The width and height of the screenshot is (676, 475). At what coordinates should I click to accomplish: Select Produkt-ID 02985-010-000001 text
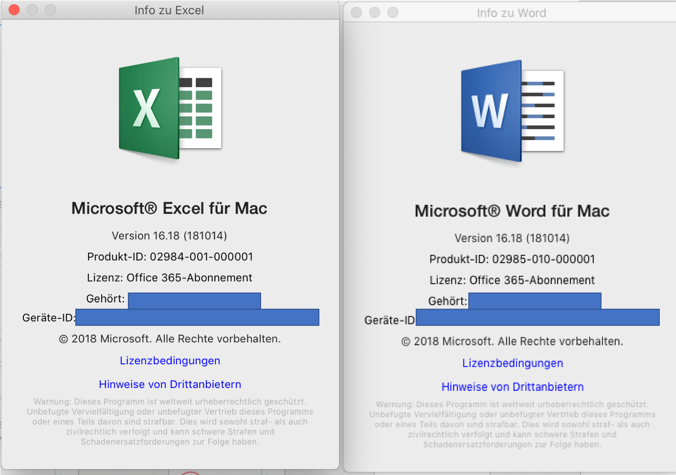click(x=512, y=259)
